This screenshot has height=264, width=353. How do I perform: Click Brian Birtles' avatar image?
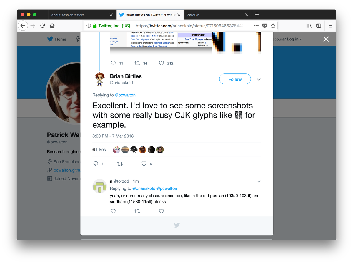click(x=100, y=79)
